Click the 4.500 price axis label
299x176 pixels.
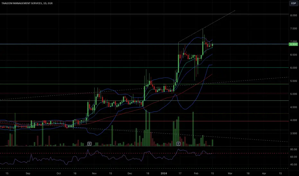coord(294,107)
